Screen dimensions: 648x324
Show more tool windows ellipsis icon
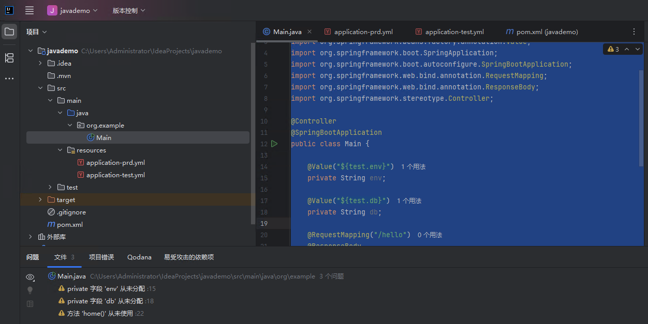[x=9, y=79]
